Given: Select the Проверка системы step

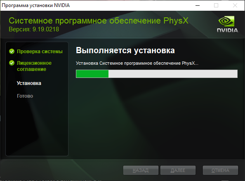Looking at the screenshot, I should click(40, 52).
